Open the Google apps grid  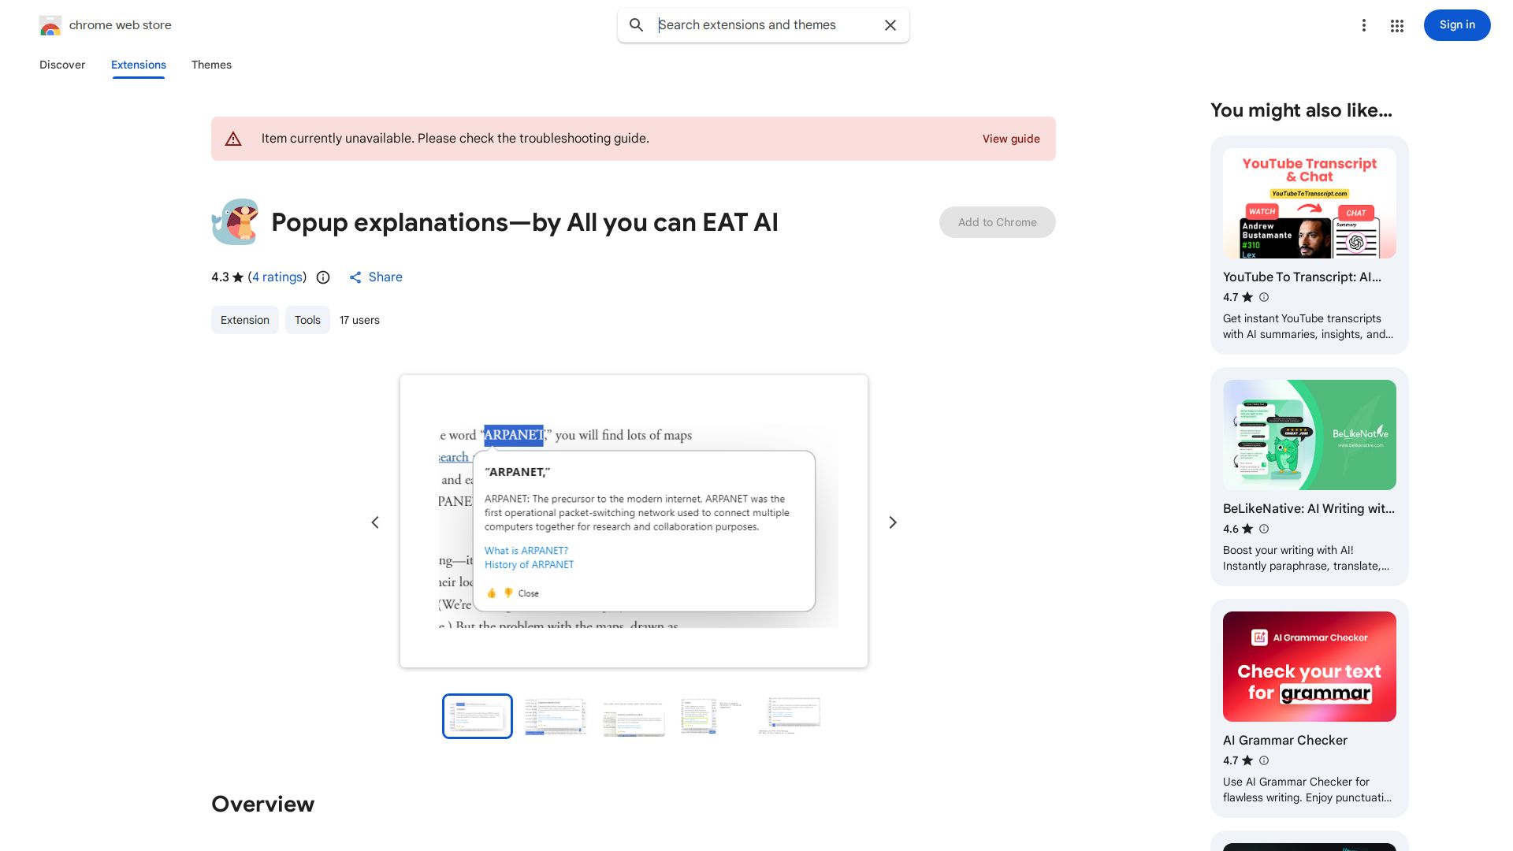coord(1396,25)
